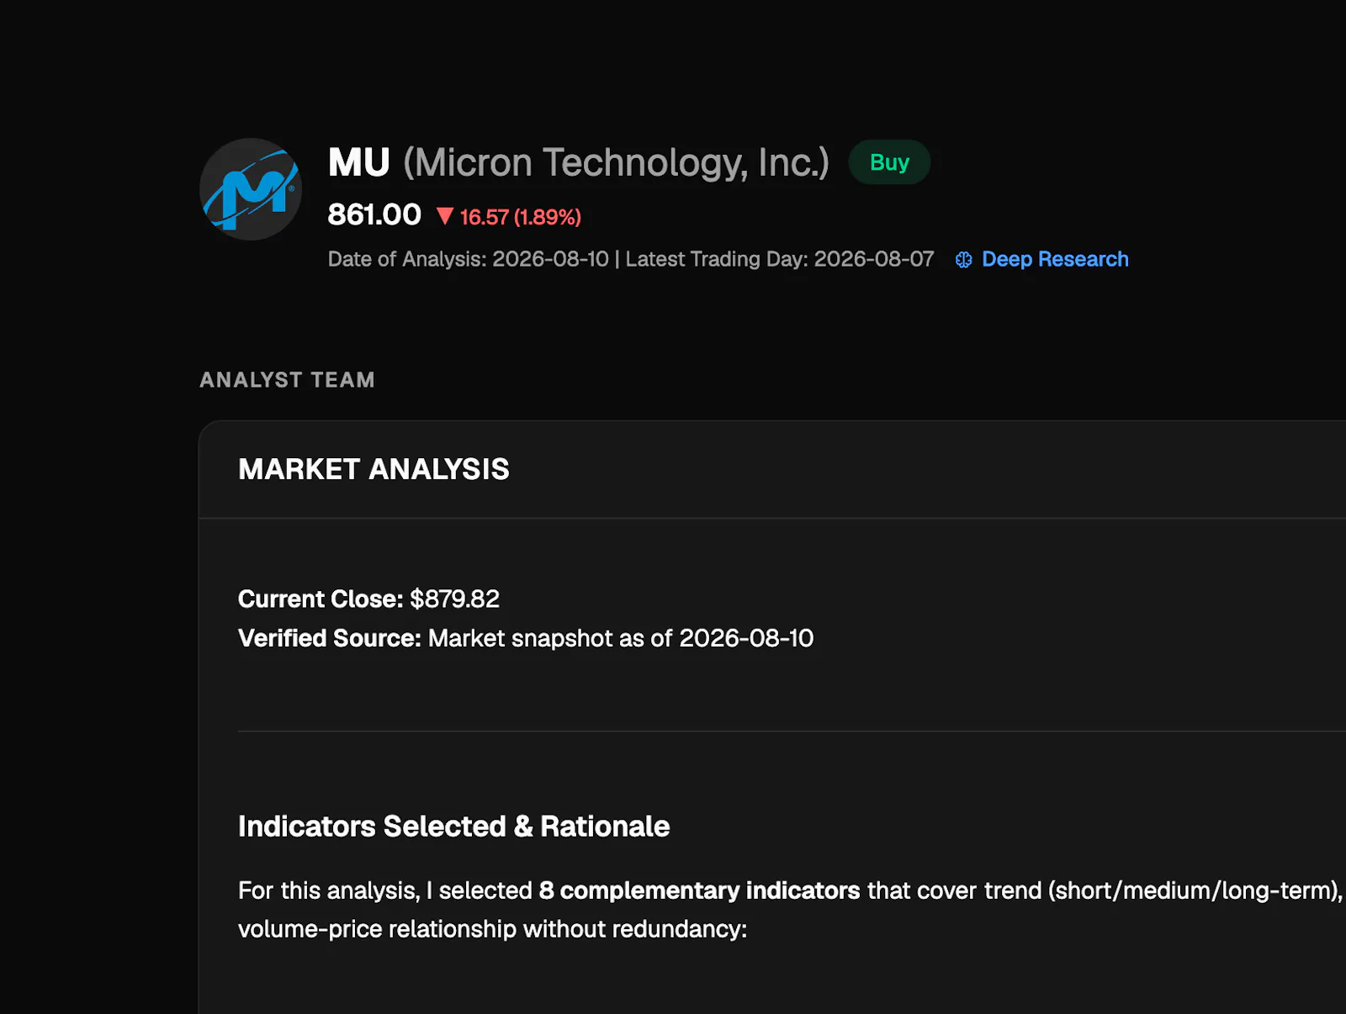1346x1014 pixels.
Task: Click the ANALYST TEAM section heading
Action: 287,380
